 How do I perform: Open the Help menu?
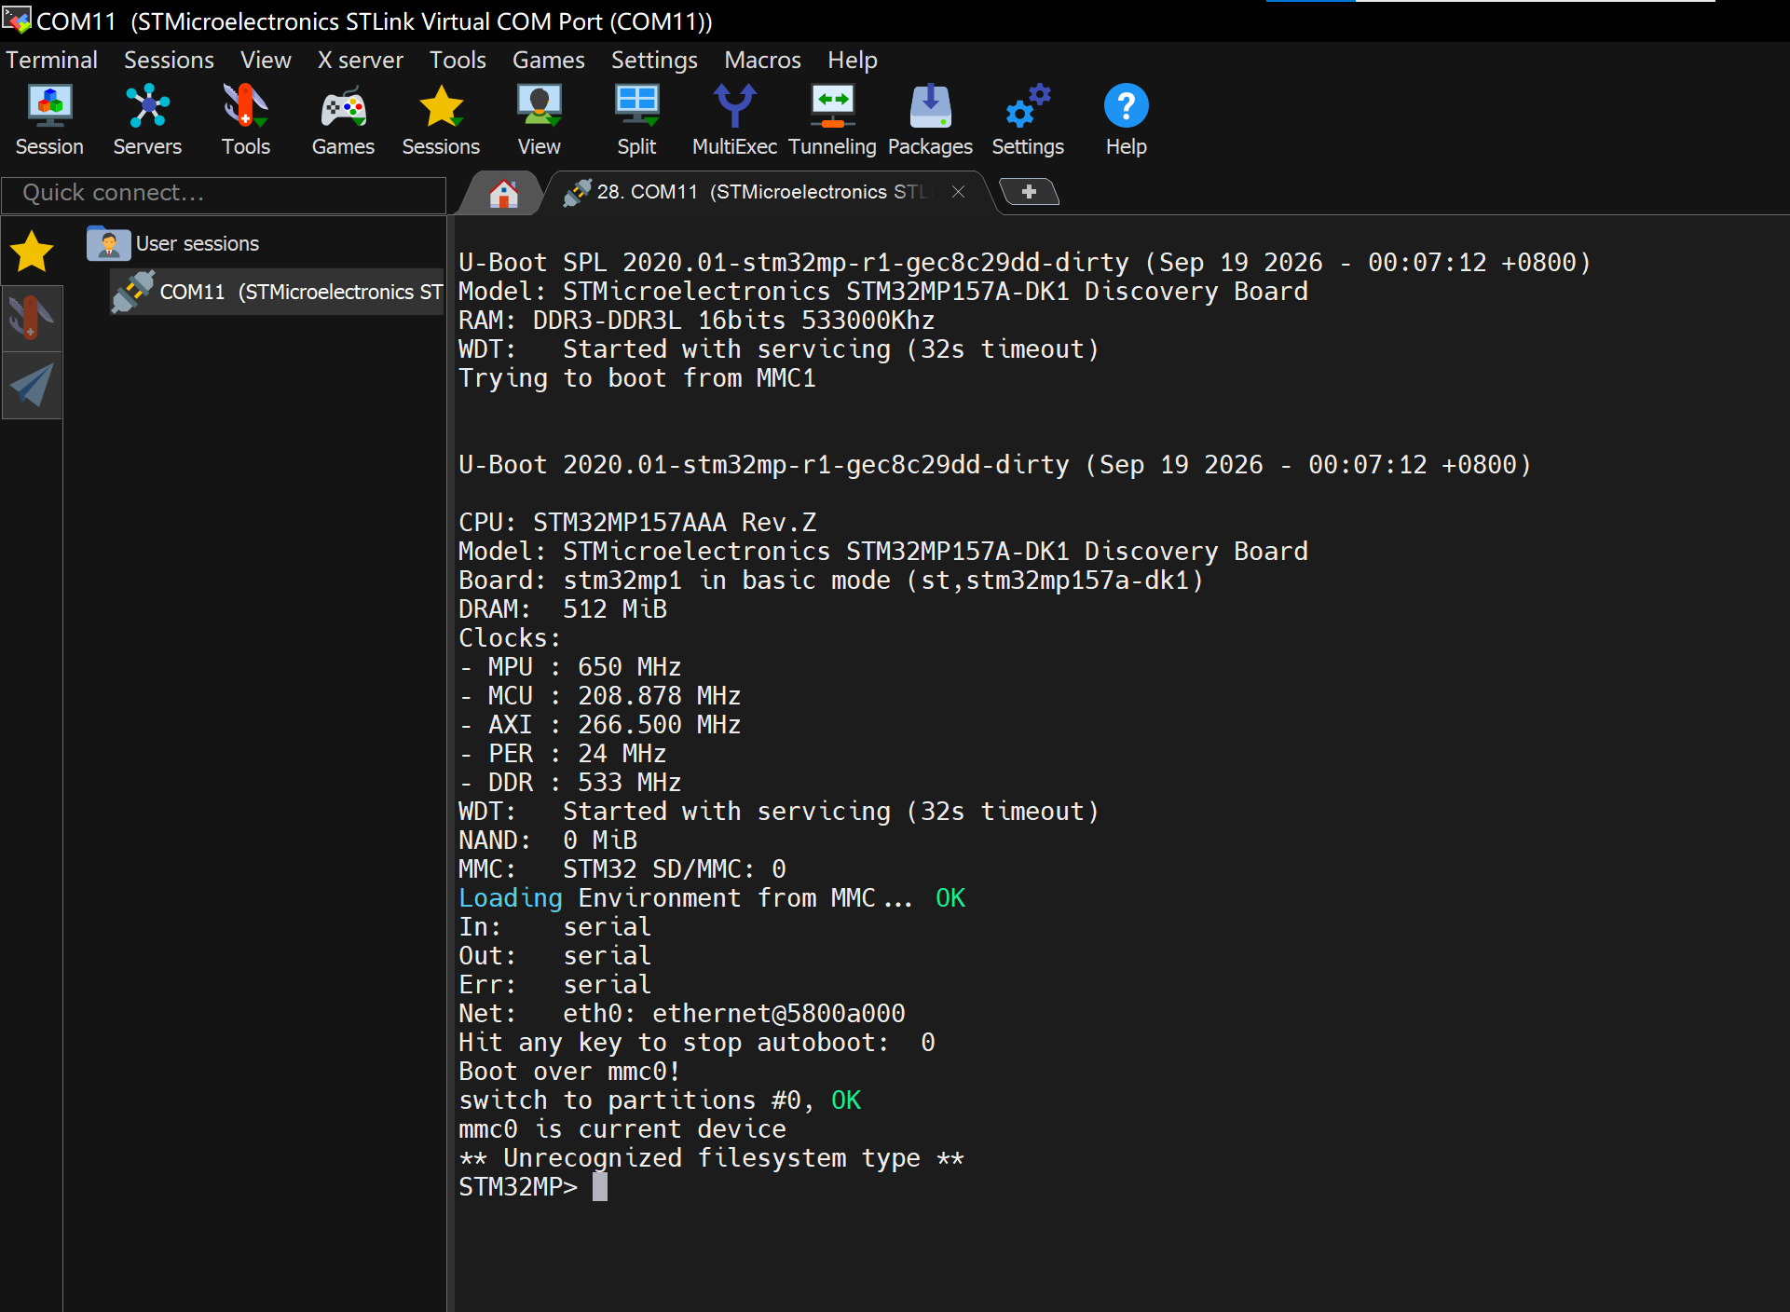pos(853,60)
